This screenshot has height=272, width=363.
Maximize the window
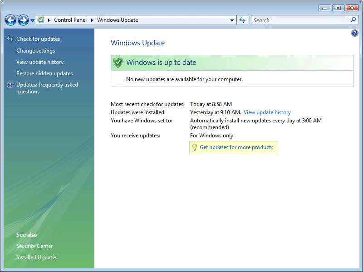(x=338, y=8)
